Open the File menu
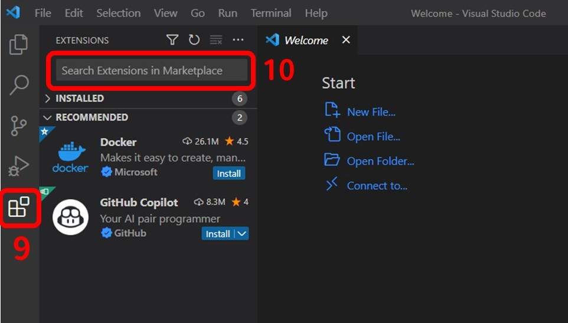This screenshot has height=323, width=568. tap(43, 13)
